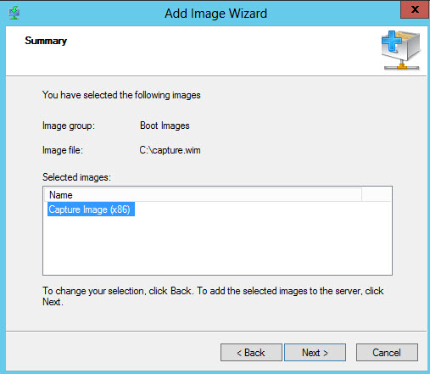The width and height of the screenshot is (430, 374).
Task: Click the instruction text about changing selection
Action: click(213, 296)
